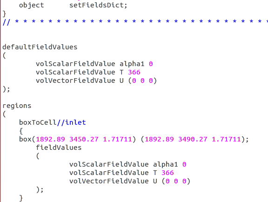Screen dimensions: 268x202
Task: Click the blue //inlet comment
Action: tap(72, 122)
